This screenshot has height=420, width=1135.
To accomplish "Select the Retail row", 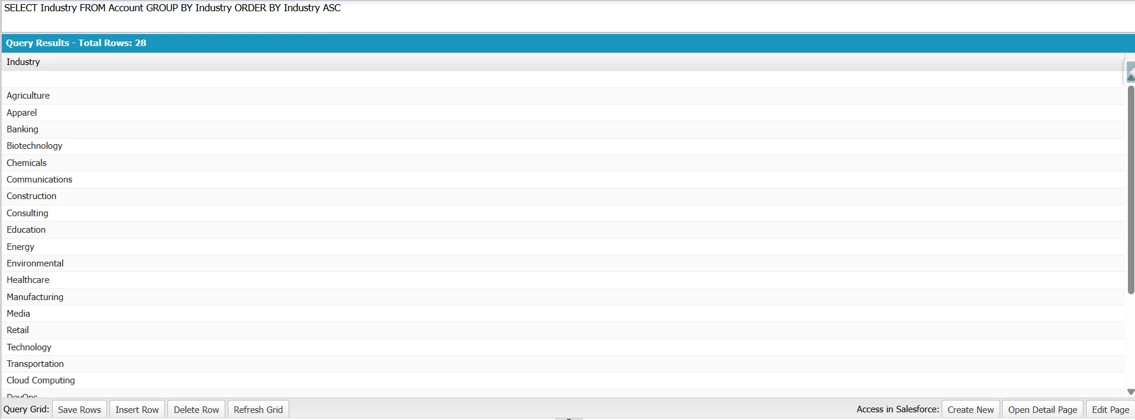I will (x=563, y=330).
